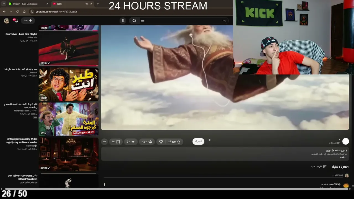
Task: Open Don Toliver OPPOSITE thumbnail
Action: click(68, 180)
